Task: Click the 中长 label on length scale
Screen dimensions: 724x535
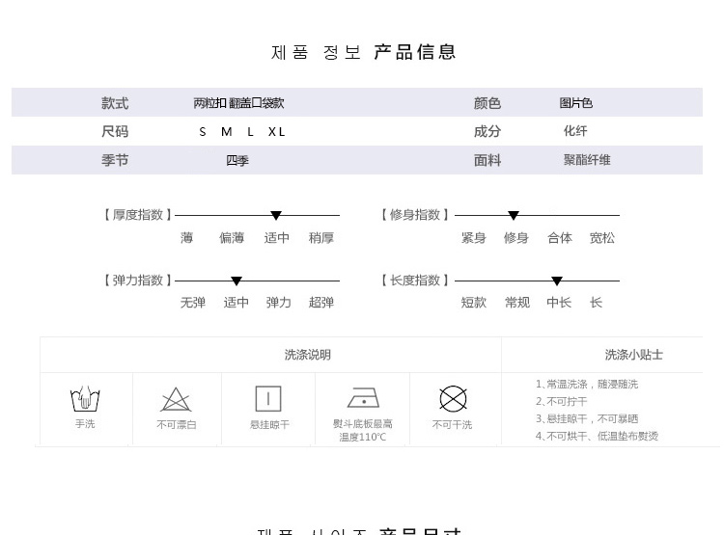Action: [x=559, y=303]
